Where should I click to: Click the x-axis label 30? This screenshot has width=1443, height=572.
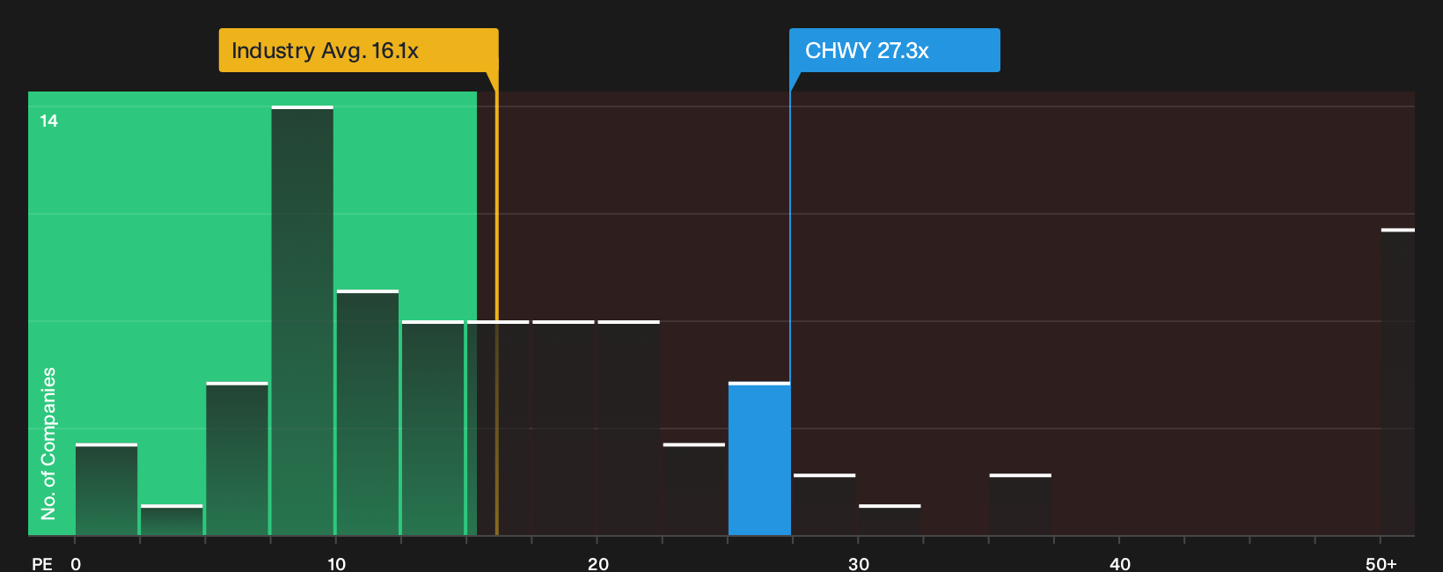[859, 563]
